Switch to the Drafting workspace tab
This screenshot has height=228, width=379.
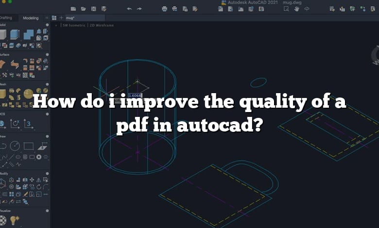[6, 18]
